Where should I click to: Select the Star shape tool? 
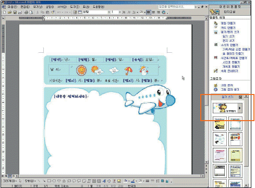click(x=64, y=181)
